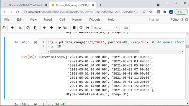Paste cells below icon
Screen dimensions: 189x106
point(35,28)
